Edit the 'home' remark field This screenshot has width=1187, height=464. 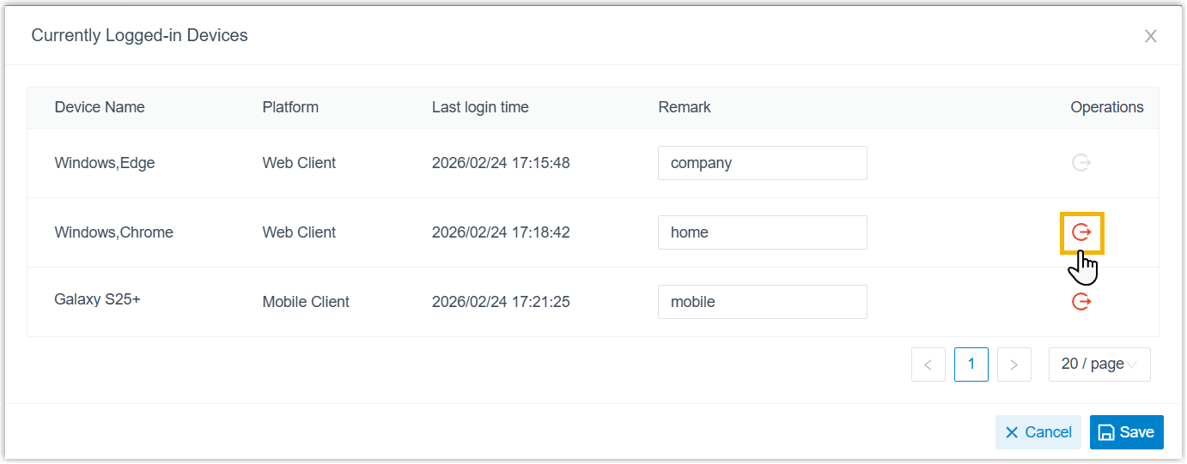tap(762, 232)
